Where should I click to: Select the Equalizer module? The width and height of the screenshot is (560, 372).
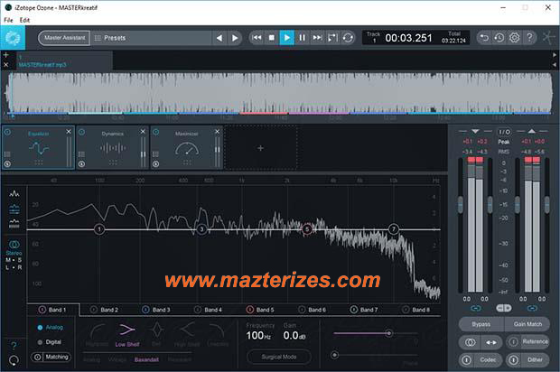[38, 147]
